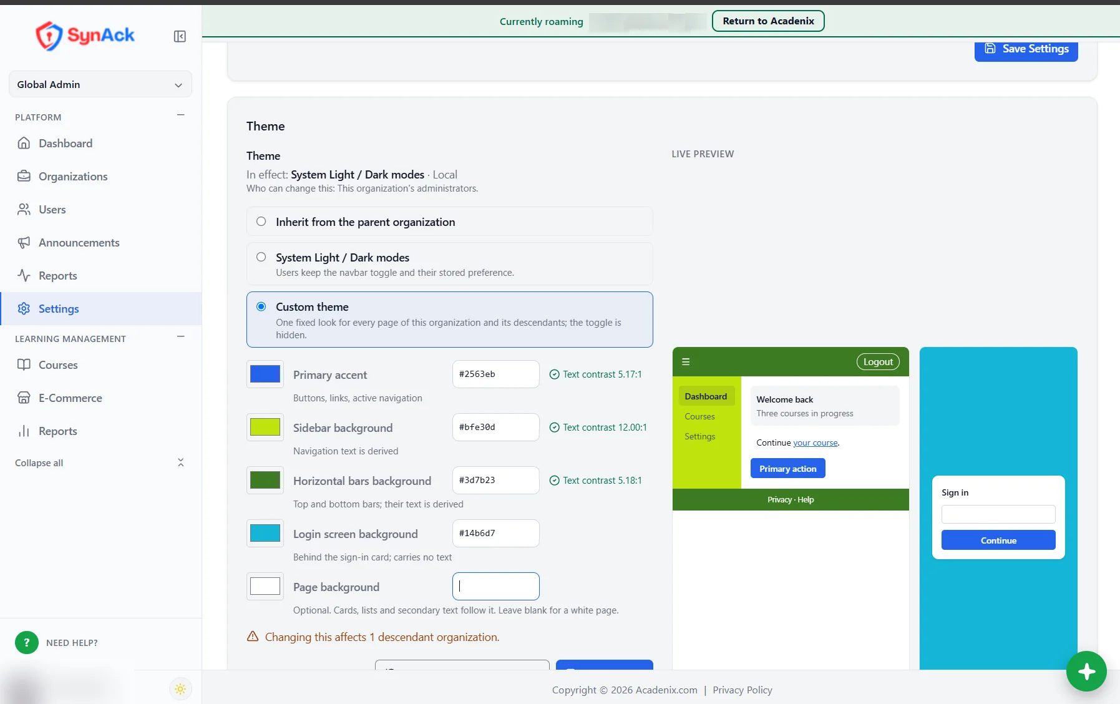Click the green plus floating button
This screenshot has height=704, width=1120.
pos(1086,672)
